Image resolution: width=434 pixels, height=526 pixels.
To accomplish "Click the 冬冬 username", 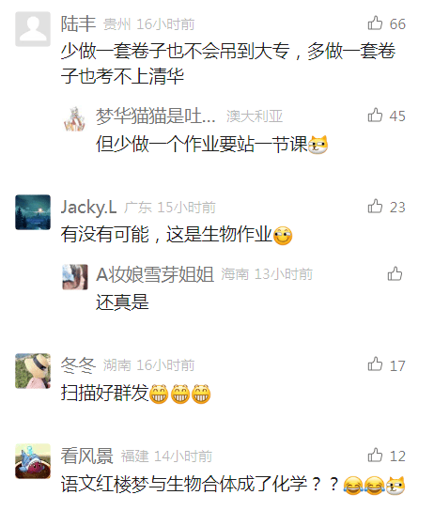I will [79, 365].
